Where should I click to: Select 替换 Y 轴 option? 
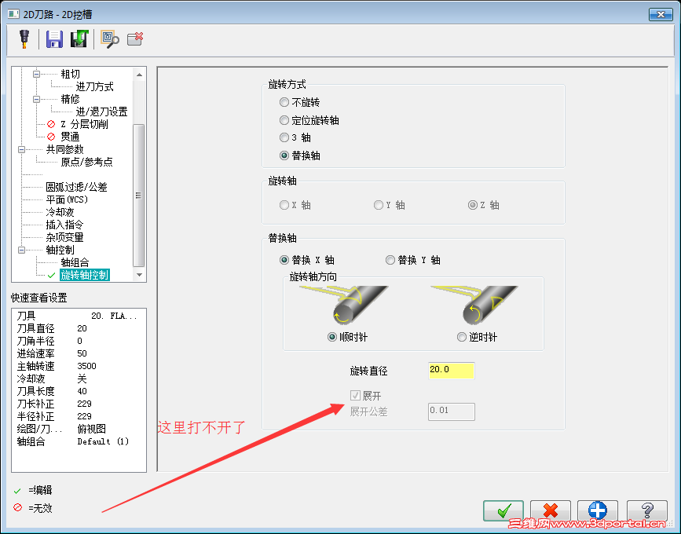click(413, 260)
